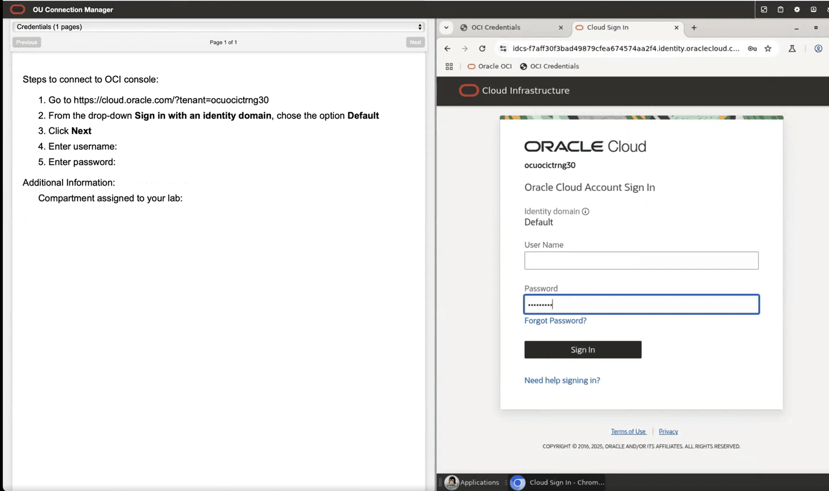Click into the Password field

(641, 304)
